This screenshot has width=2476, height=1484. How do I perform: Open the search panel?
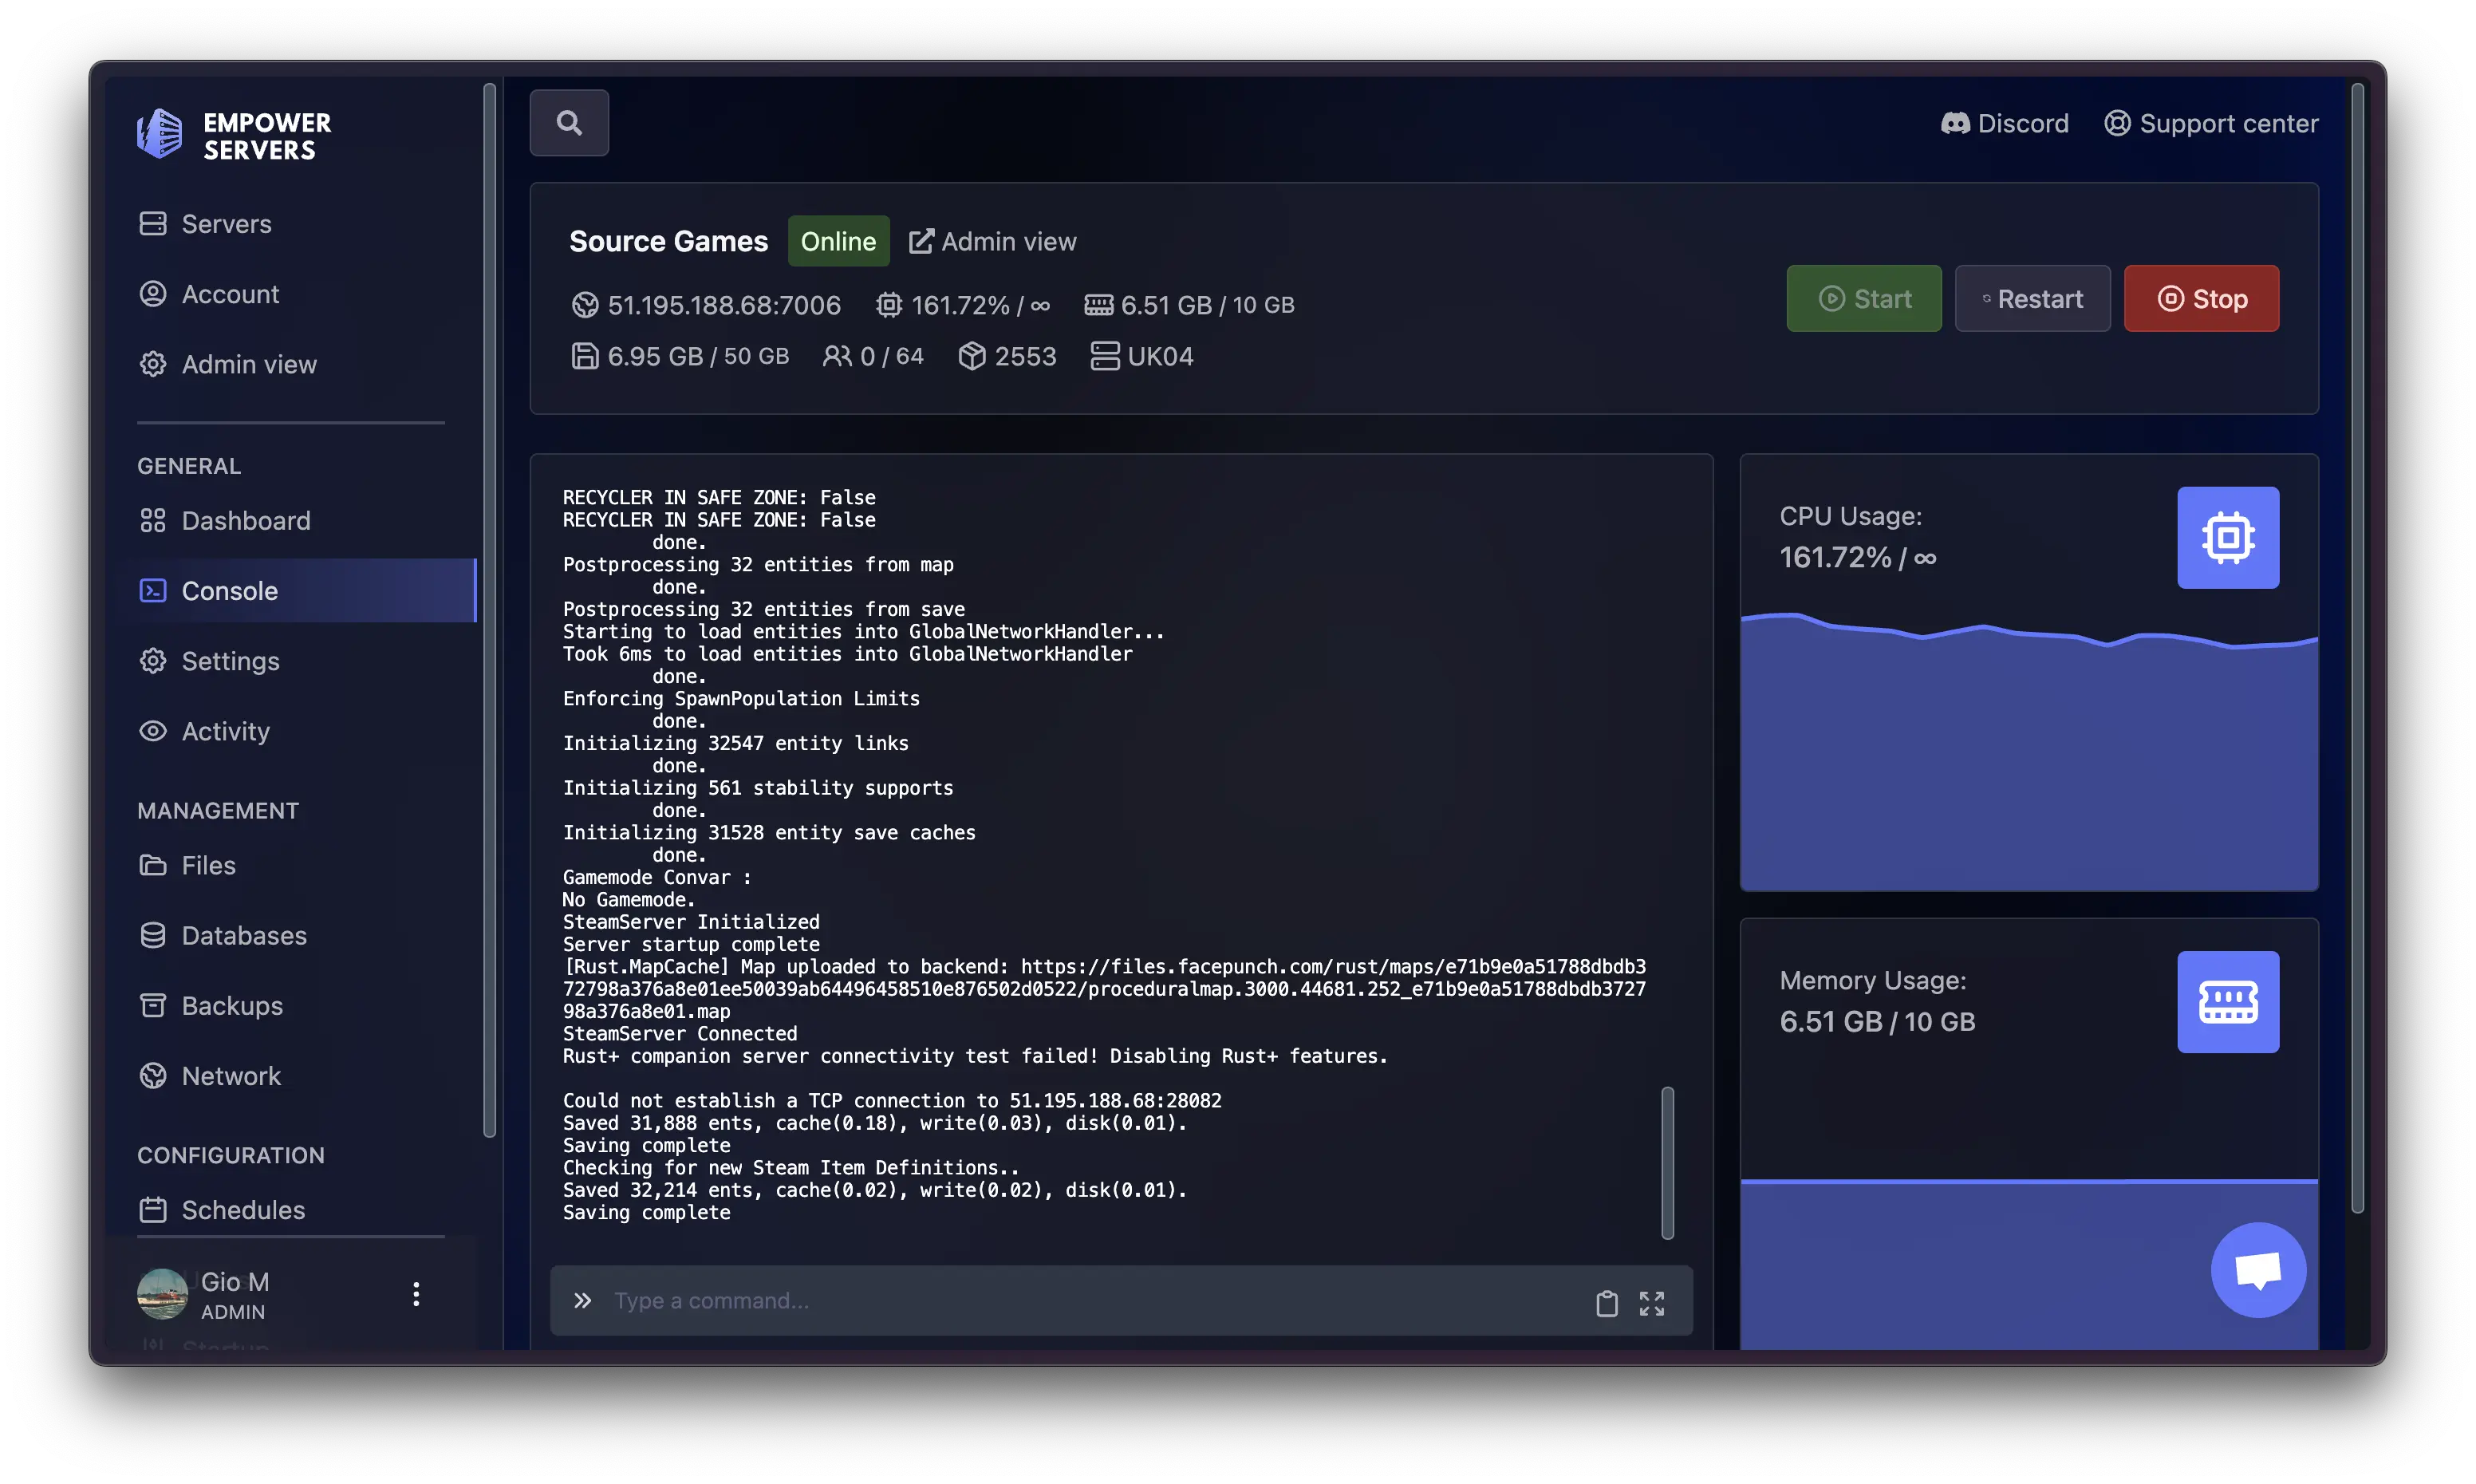pos(569,122)
